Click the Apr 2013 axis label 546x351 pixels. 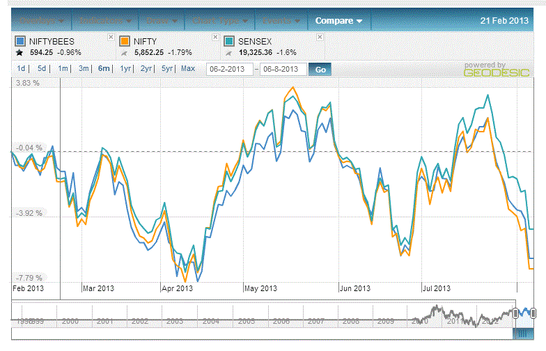click(177, 288)
